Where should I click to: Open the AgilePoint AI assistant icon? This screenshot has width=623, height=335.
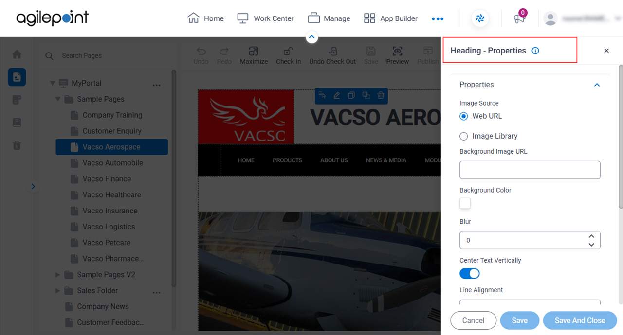point(480,18)
